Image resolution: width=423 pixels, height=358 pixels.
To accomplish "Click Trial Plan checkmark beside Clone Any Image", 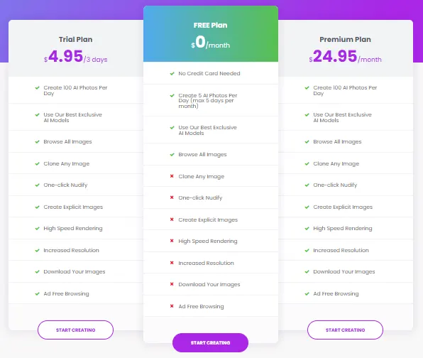I will [x=37, y=163].
